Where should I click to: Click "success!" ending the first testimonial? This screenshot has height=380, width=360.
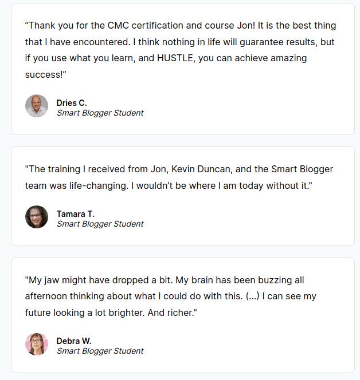pos(44,75)
